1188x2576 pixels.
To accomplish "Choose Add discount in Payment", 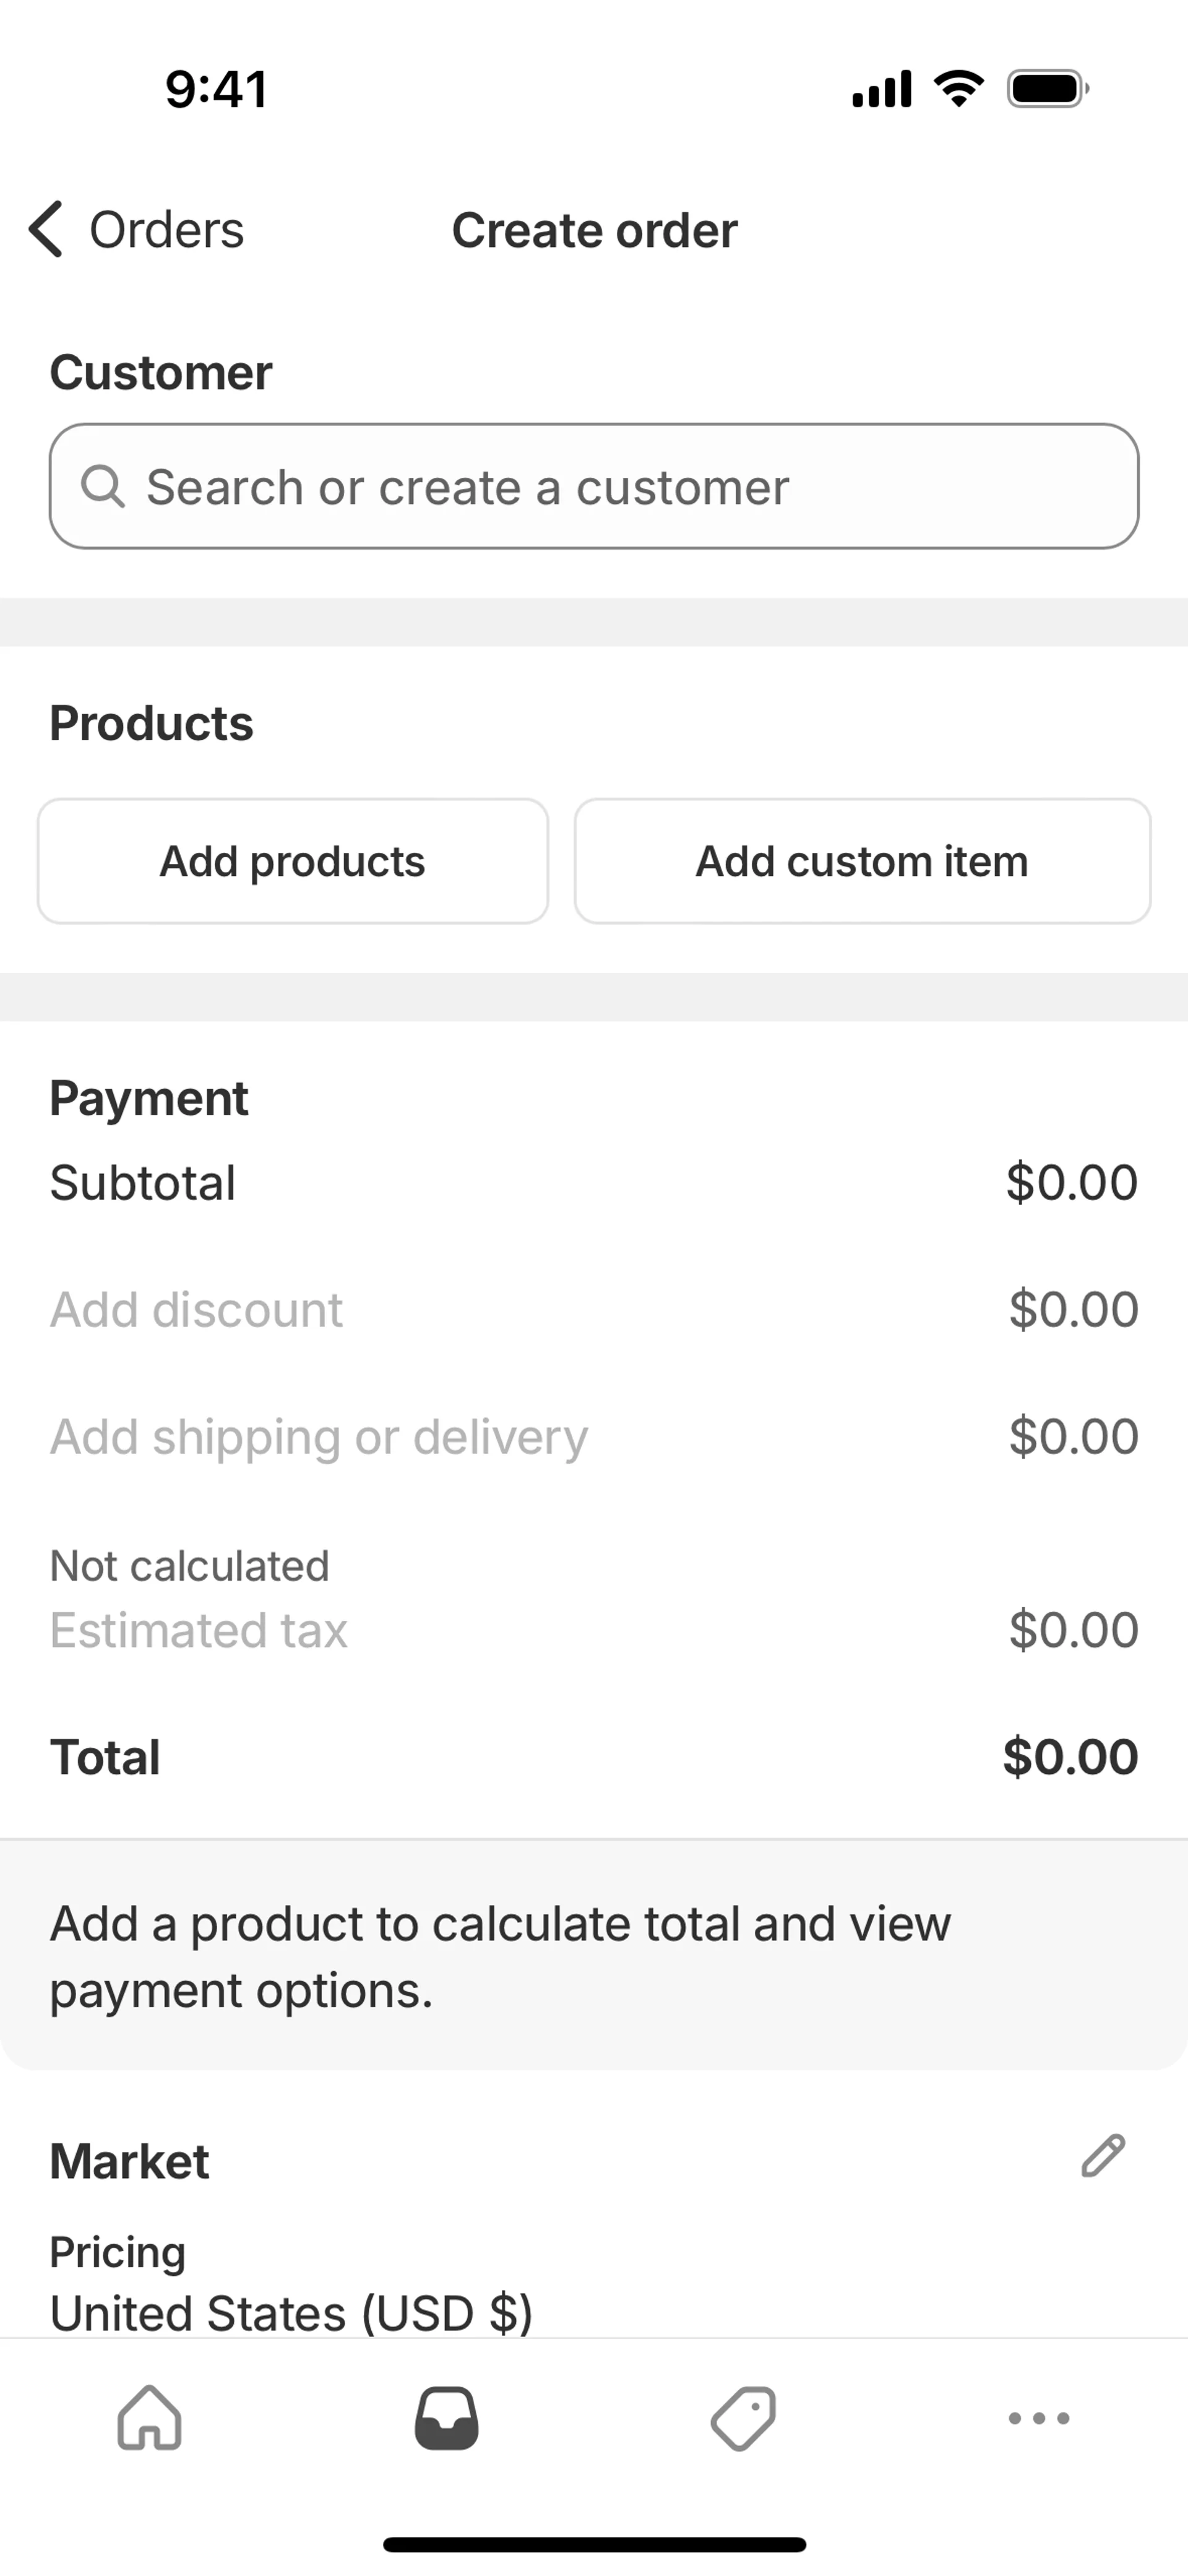I will (196, 1310).
